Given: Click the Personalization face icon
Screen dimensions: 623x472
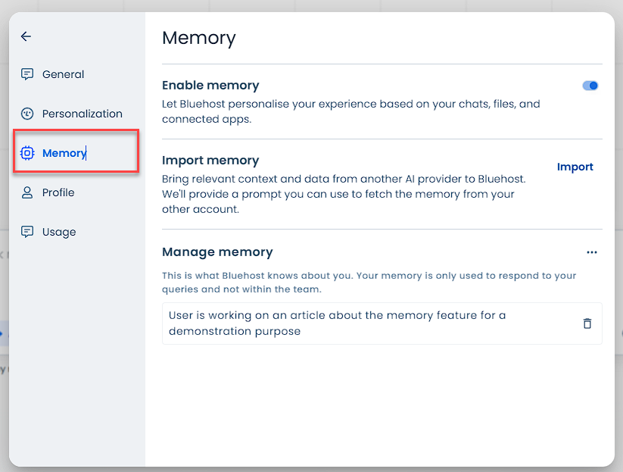Looking at the screenshot, I should (27, 114).
